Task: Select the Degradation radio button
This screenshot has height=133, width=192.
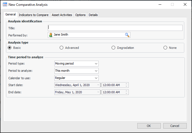Action: 113,48
